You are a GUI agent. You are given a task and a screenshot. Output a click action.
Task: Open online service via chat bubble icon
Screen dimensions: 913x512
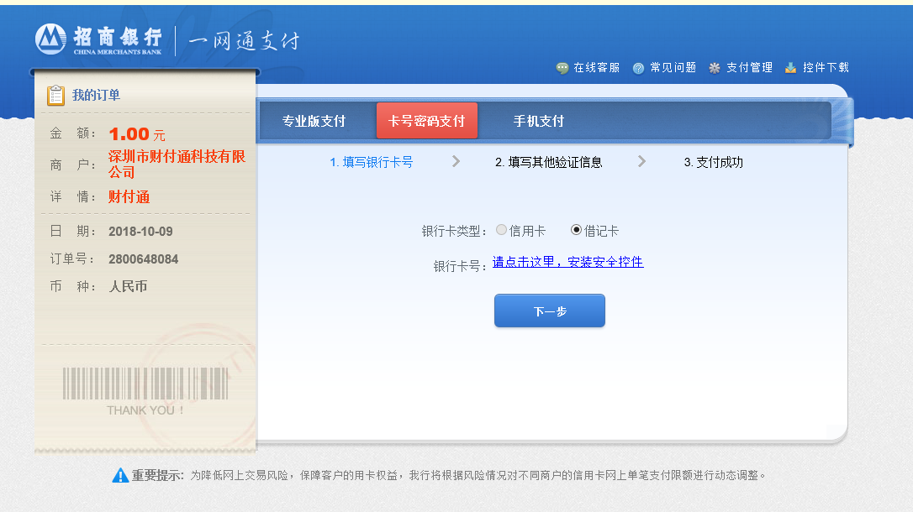click(x=562, y=68)
